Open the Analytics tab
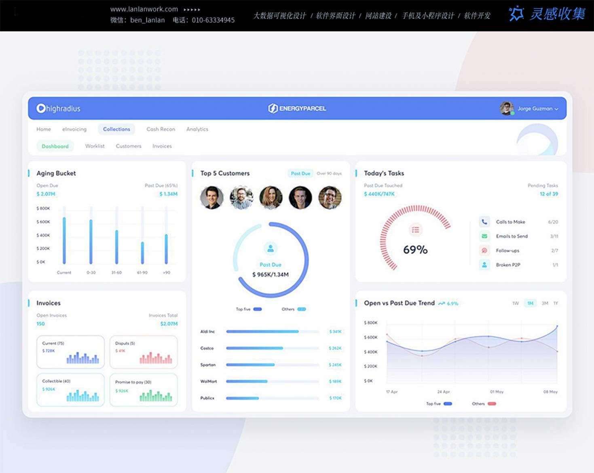 (x=197, y=129)
